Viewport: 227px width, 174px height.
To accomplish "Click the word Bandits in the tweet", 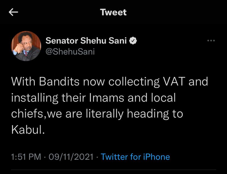I will coord(56,82).
